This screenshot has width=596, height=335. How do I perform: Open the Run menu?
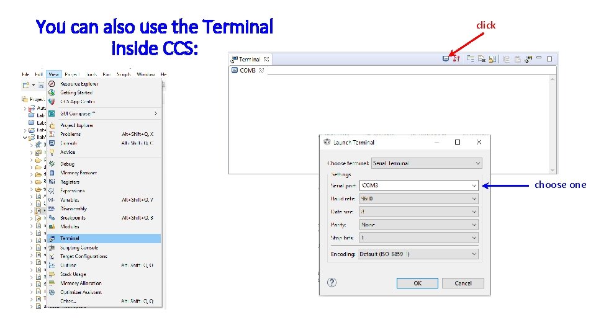(x=107, y=74)
